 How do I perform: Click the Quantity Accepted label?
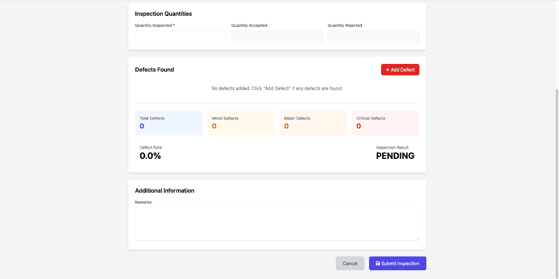click(249, 25)
